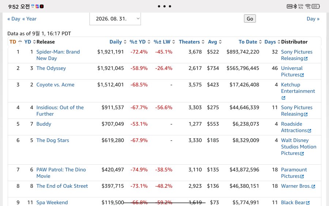Tap the Bluetooth status icon

pos(295,6)
